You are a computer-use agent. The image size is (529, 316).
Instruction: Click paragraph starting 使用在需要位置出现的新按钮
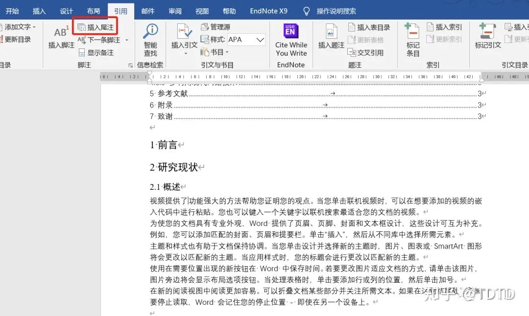tap(313, 274)
